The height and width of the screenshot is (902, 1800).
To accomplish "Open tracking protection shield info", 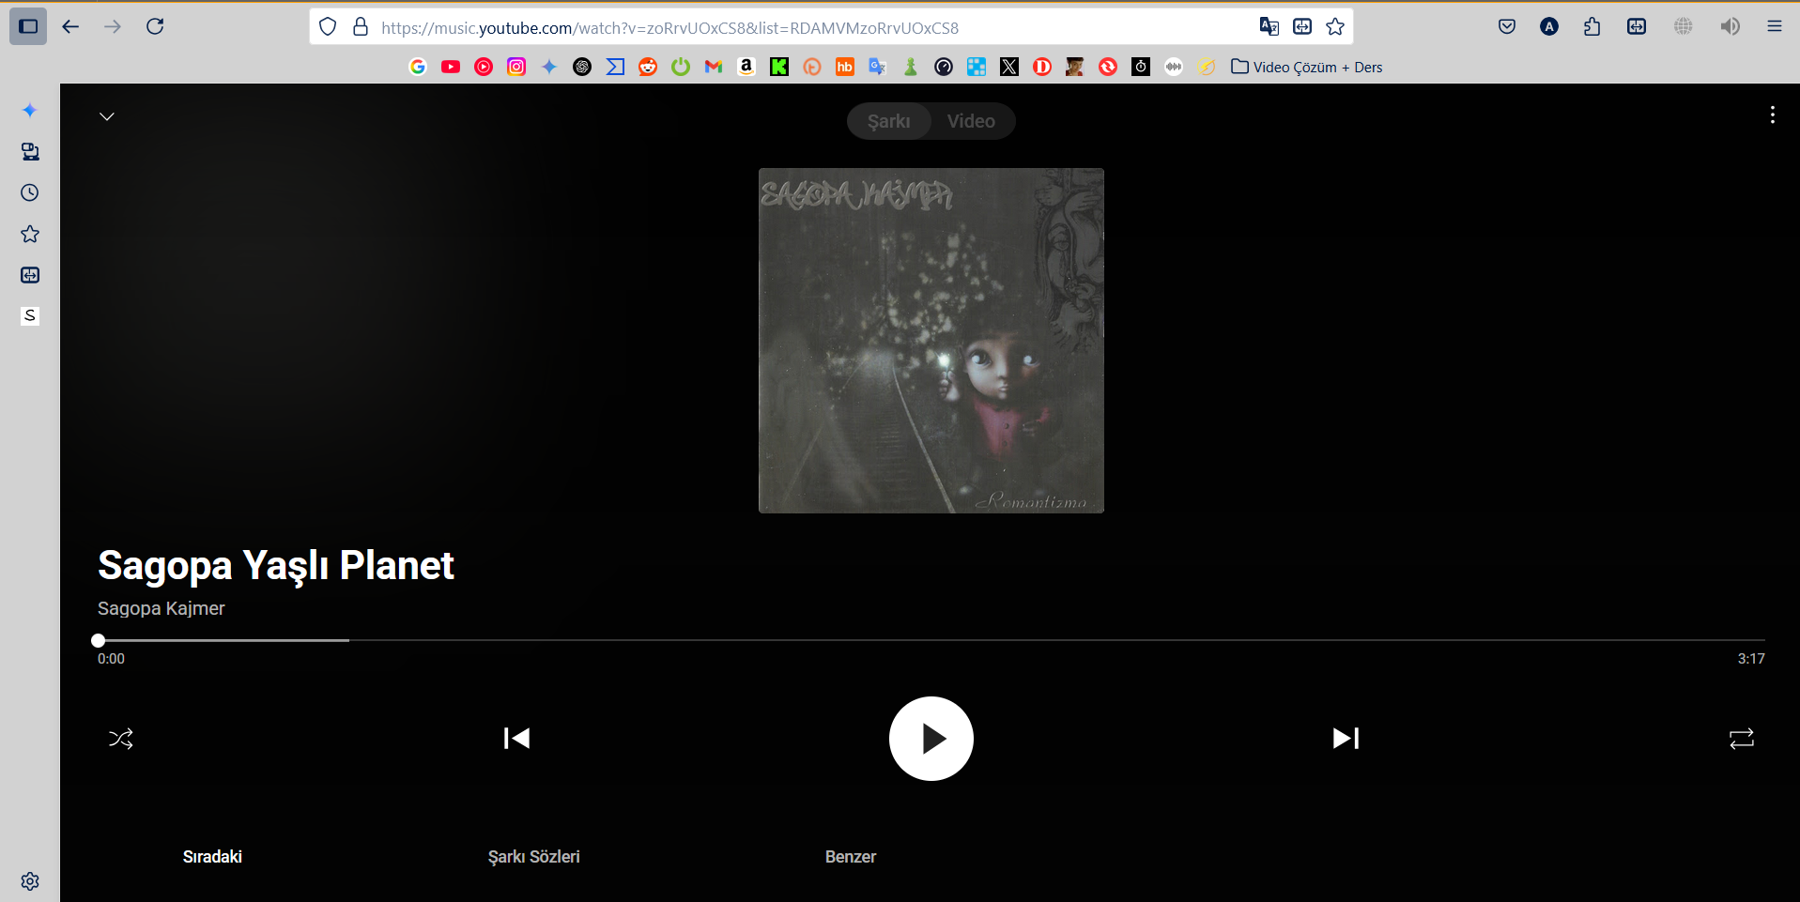I will pos(328,27).
